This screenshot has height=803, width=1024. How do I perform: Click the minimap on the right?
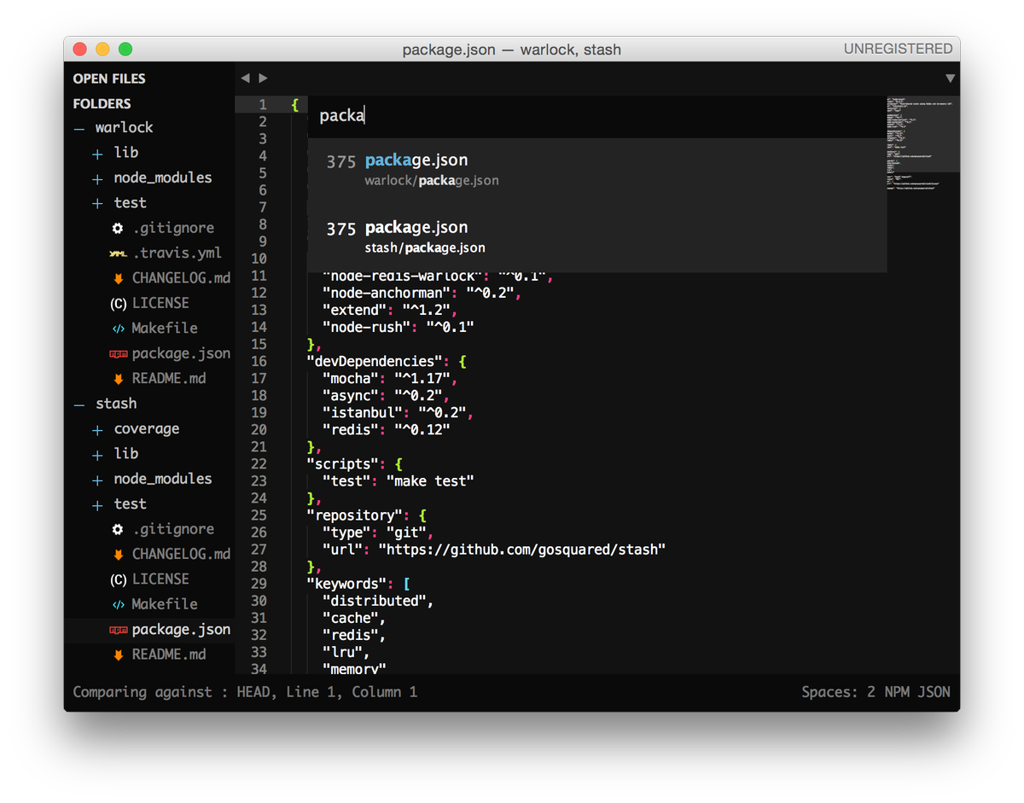pyautogui.click(x=923, y=143)
